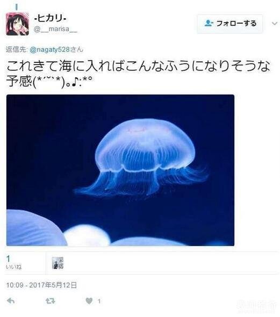The height and width of the screenshot is (317, 280).
Task: Open the 10:09 - 2017年5月12日 timestamp
Action: (x=41, y=285)
